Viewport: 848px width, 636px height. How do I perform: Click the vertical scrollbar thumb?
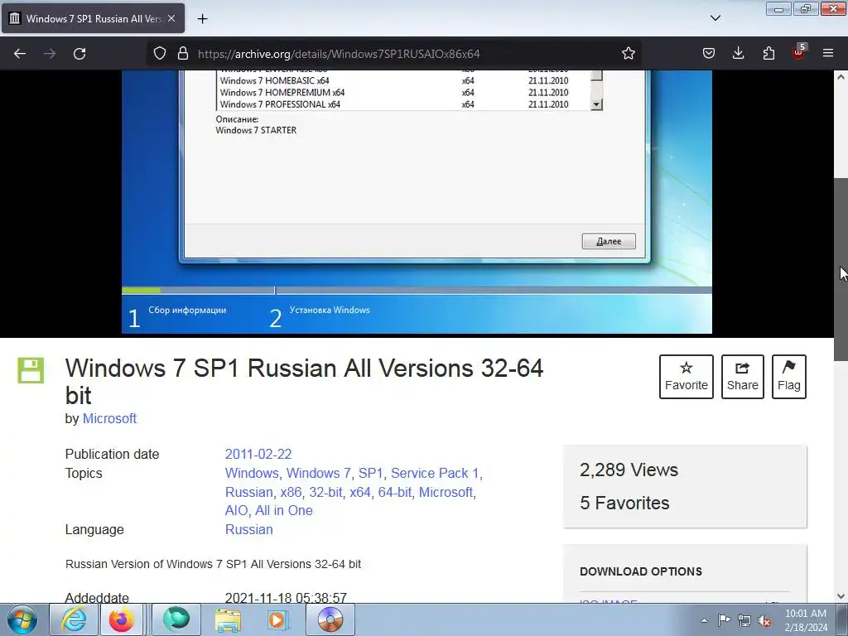pyautogui.click(x=841, y=269)
